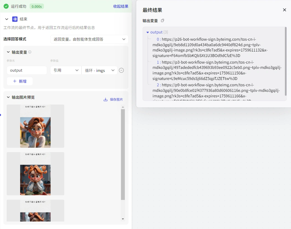Click the 新增 add variable button
This screenshot has width=291, height=229.
point(20,81)
